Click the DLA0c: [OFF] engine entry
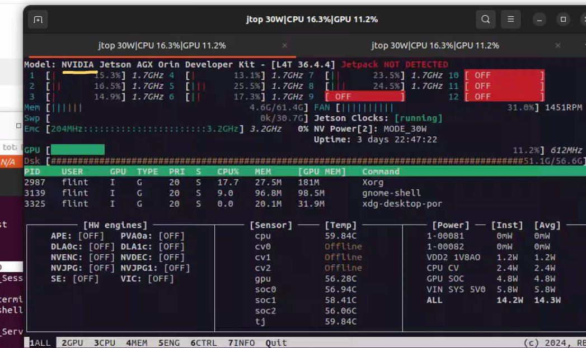 coord(83,246)
